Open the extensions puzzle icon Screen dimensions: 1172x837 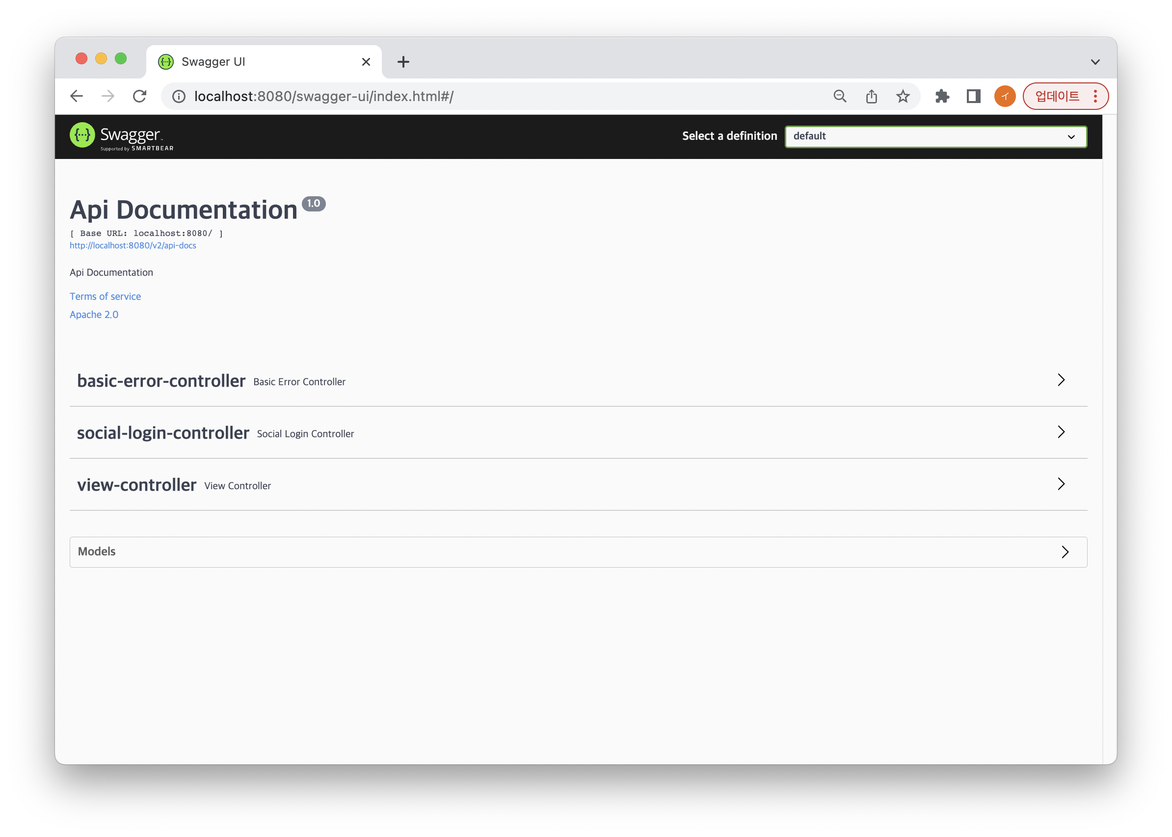point(942,96)
